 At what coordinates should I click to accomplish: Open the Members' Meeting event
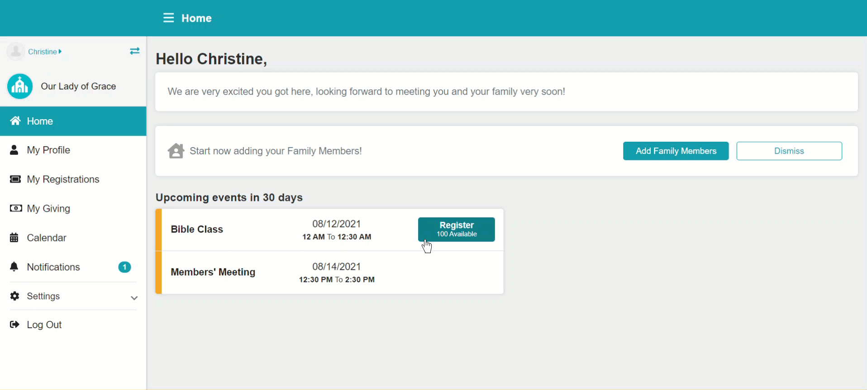[213, 272]
